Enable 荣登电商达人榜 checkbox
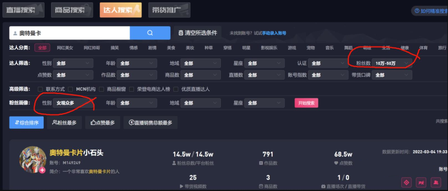448x191 pixels. point(132,89)
